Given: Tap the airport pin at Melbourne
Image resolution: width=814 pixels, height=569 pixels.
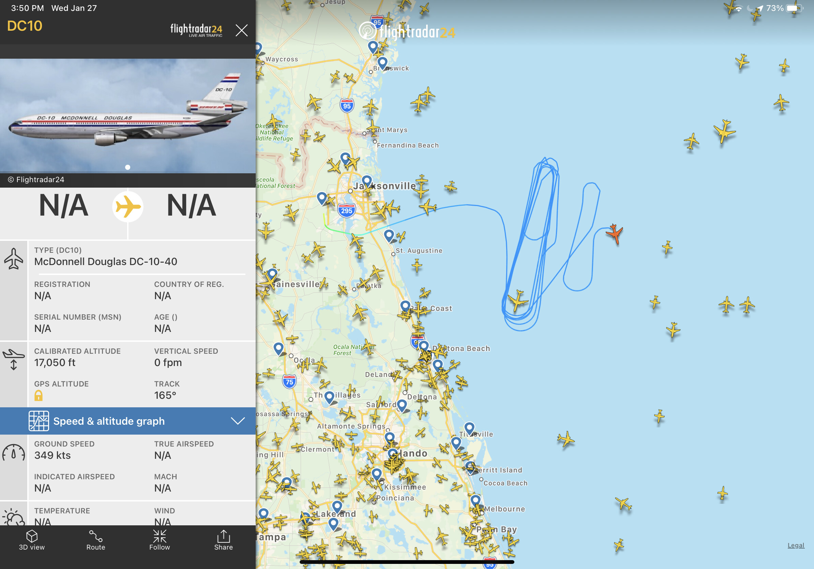Looking at the screenshot, I should tap(476, 500).
